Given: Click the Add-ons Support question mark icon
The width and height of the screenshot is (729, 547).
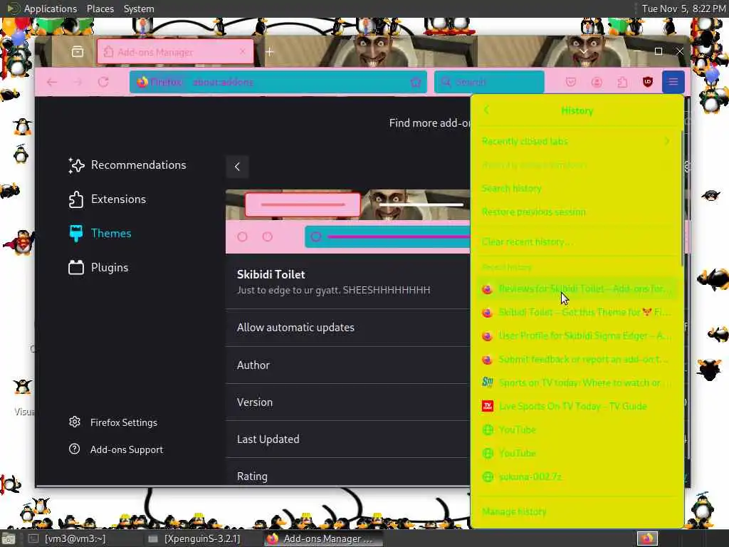Looking at the screenshot, I should tap(74, 449).
